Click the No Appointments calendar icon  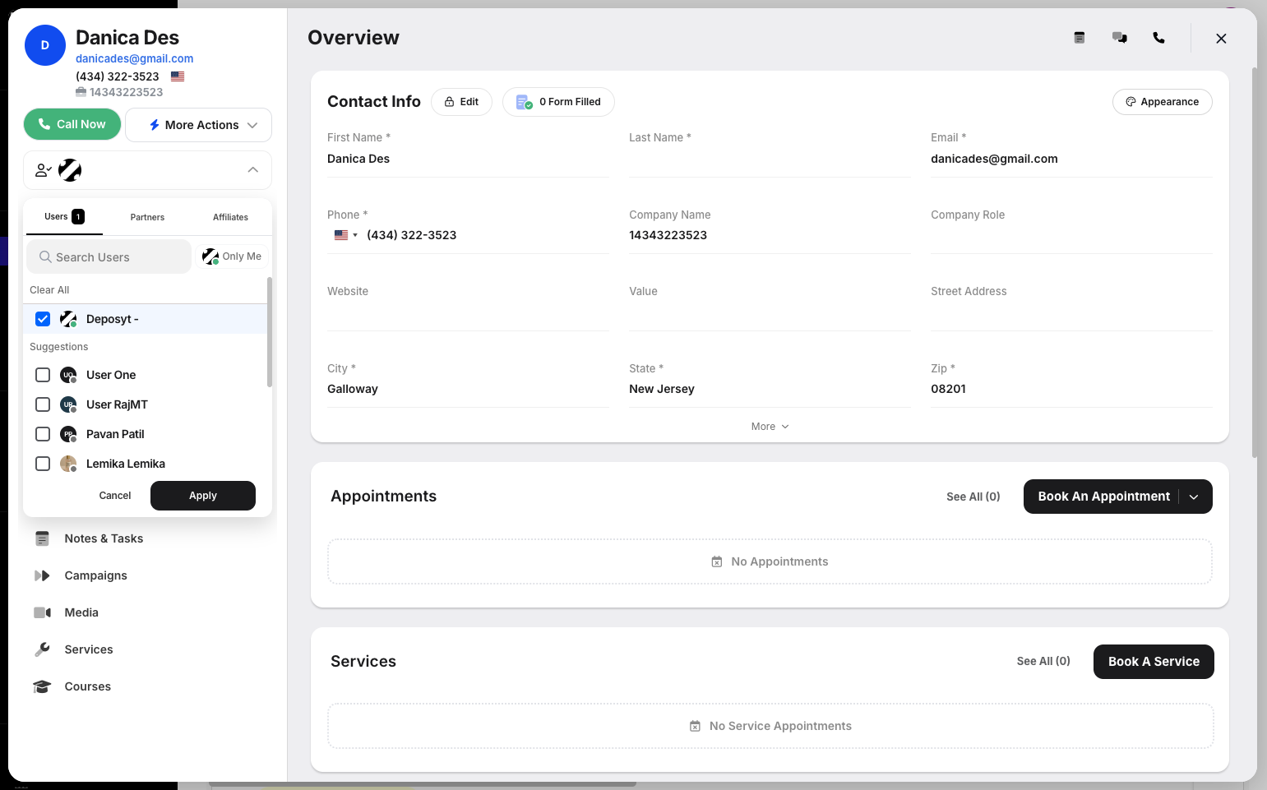717,561
